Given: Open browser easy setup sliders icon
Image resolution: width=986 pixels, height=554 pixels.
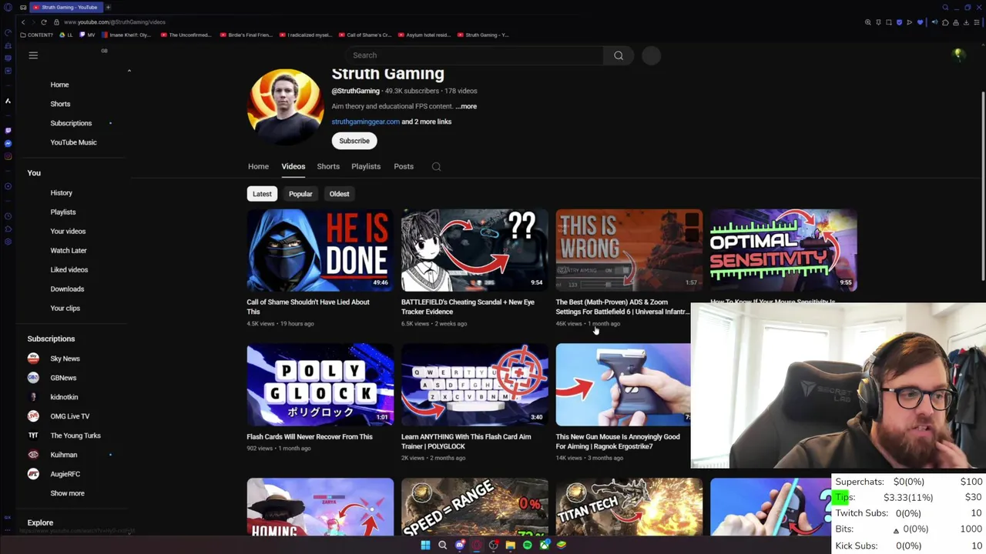Looking at the screenshot, I should click(x=977, y=22).
